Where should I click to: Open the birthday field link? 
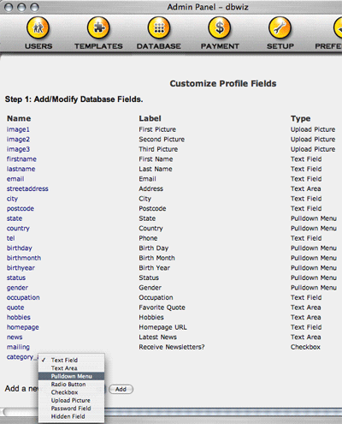tap(20, 248)
